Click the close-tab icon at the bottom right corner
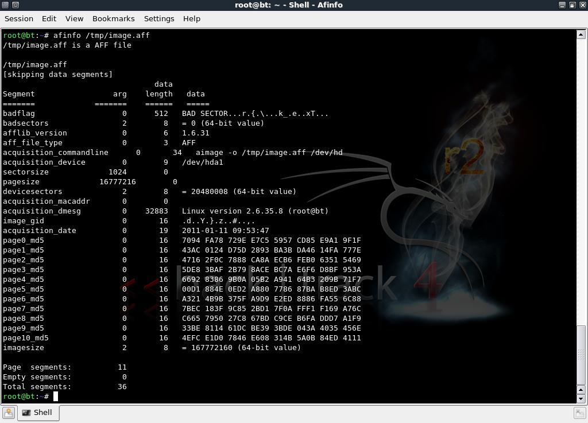The width and height of the screenshot is (588, 423). tap(580, 413)
